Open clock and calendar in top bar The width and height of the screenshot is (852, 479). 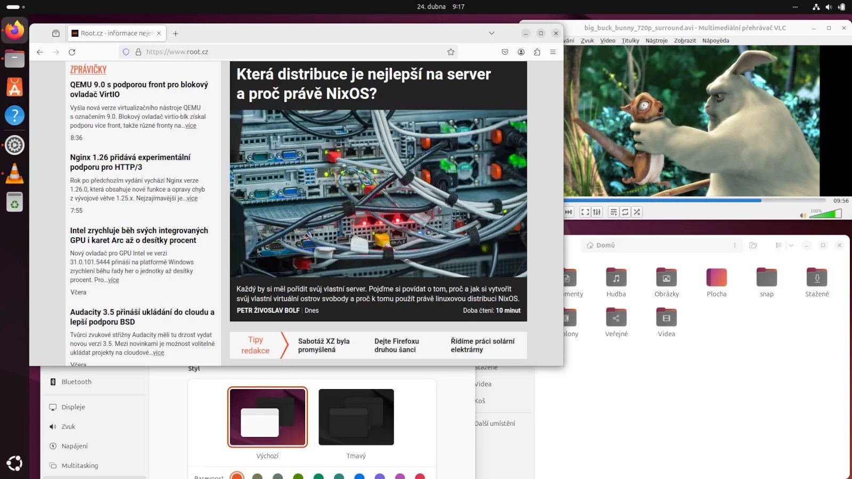point(440,7)
